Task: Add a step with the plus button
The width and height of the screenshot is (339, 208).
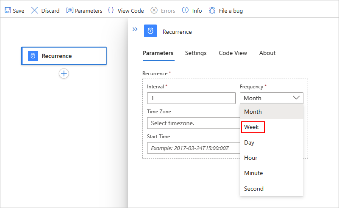Action: pyautogui.click(x=64, y=74)
